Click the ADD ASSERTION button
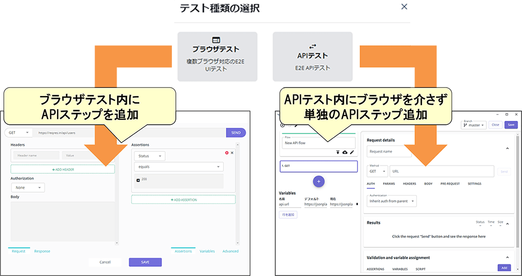Image resolution: width=522 pixels, height=276 pixels. coord(183,200)
